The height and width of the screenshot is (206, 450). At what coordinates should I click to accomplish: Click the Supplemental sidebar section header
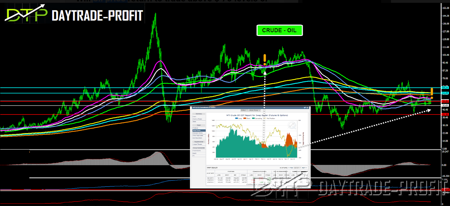(199, 142)
